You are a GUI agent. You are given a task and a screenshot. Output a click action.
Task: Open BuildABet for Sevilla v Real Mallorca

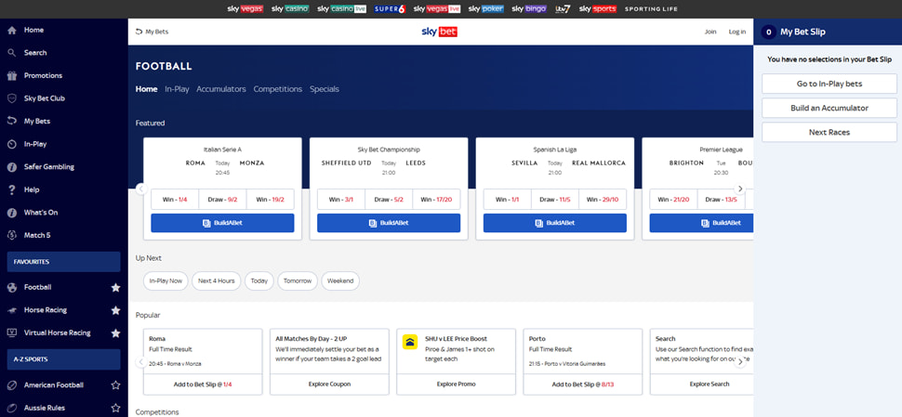(555, 223)
